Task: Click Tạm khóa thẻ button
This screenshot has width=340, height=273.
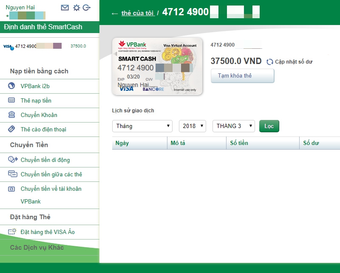Action: tap(242, 76)
